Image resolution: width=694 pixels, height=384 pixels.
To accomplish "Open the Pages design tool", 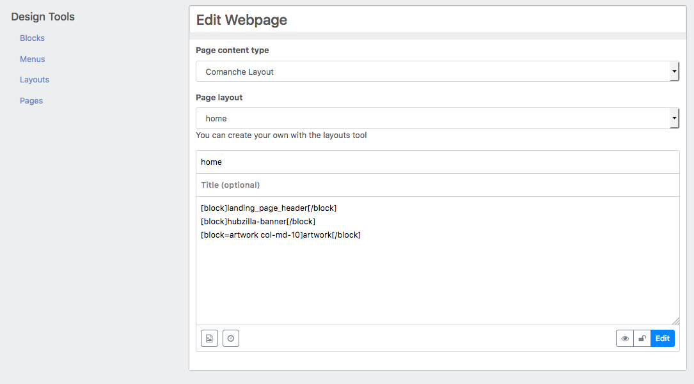I will [x=31, y=100].
